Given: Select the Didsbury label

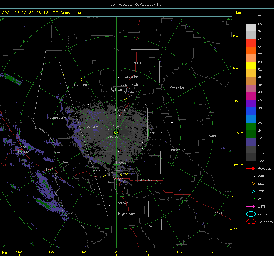Looking at the screenshot, I should pyautogui.click(x=115, y=136).
